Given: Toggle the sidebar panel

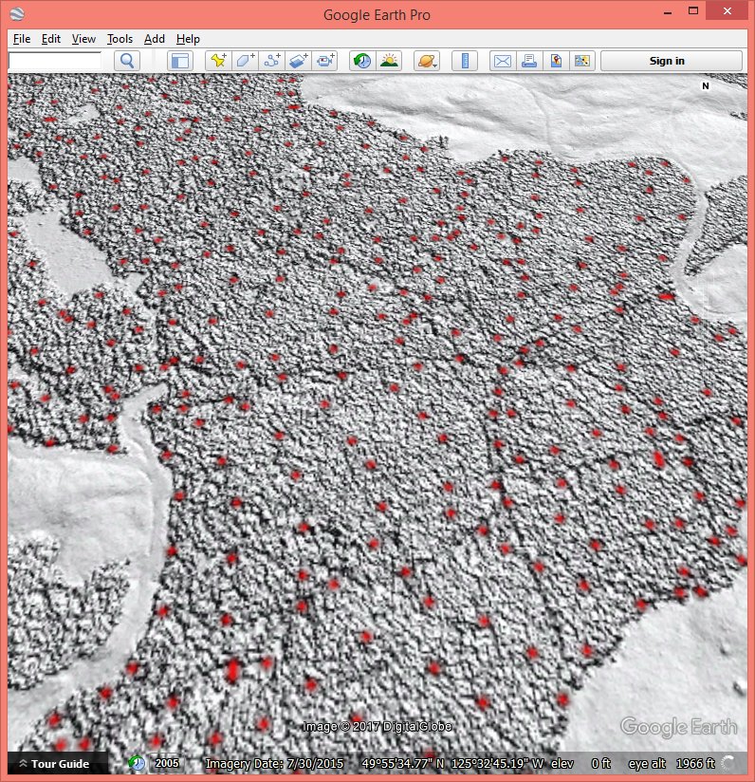Looking at the screenshot, I should 180,61.
